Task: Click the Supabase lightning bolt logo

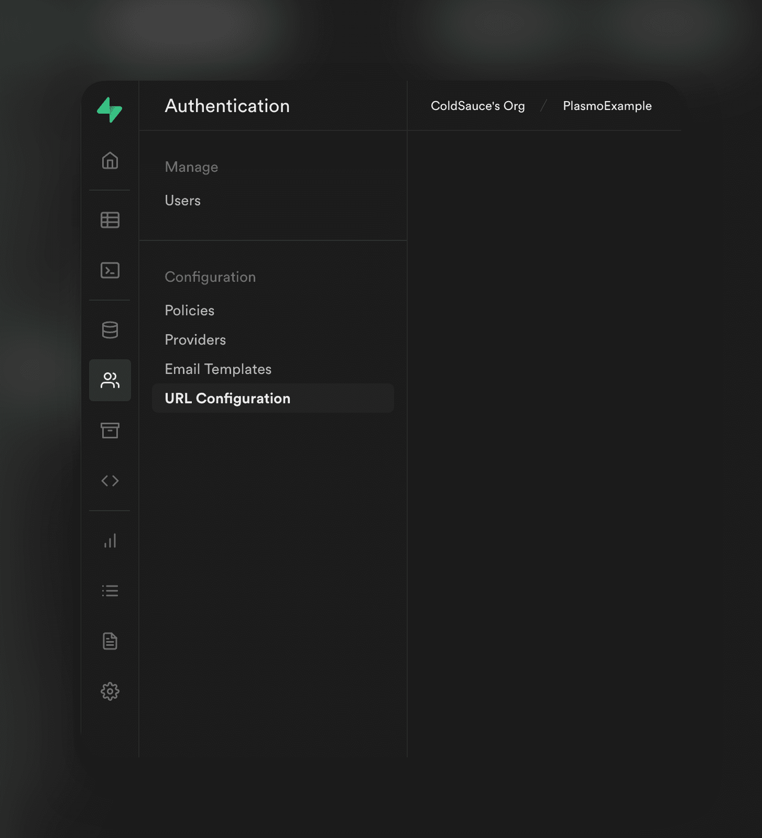Action: 110,110
